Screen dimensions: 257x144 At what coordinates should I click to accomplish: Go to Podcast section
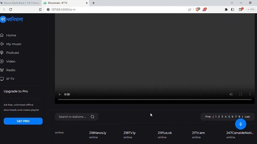pos(12,53)
